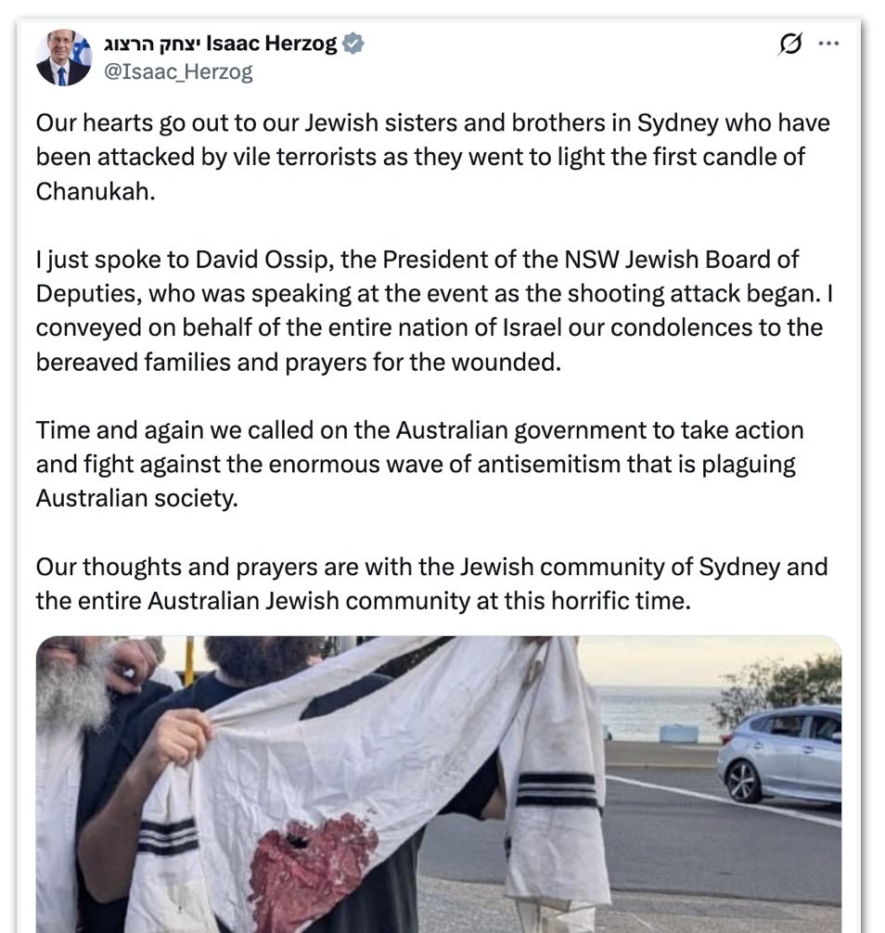This screenshot has height=933, width=885.
Task: Open the three-dot more options menu
Action: (829, 43)
